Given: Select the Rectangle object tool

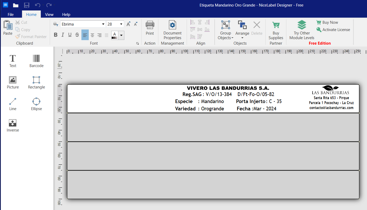Looking at the screenshot, I should pos(36,83).
